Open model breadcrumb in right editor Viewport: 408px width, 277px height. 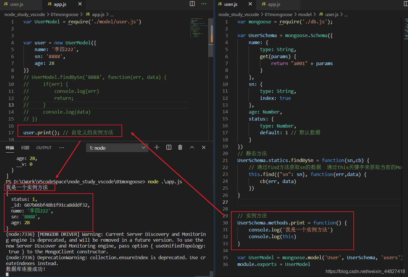click(x=305, y=14)
